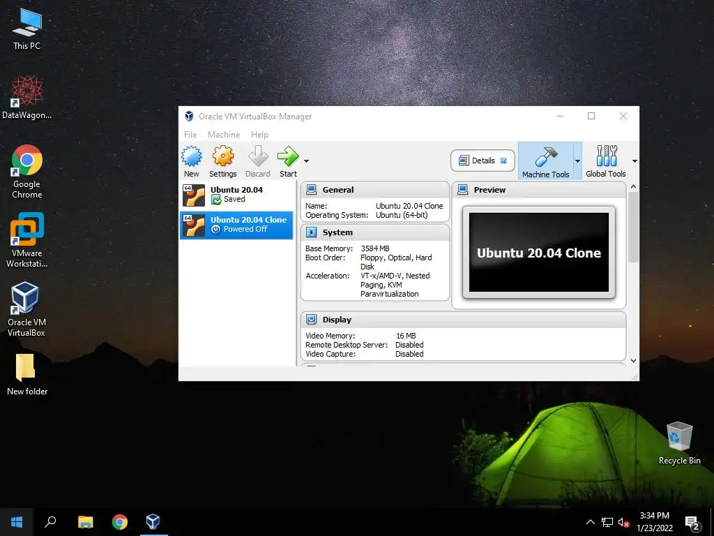The image size is (714, 536).
Task: Click the VirtualBox title bar logo icon
Action: 189,117
